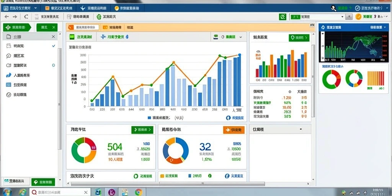The height and width of the screenshot is (196, 392).
Task: Open the toolbar combo box dropdown arrow
Action: (x=343, y=17)
